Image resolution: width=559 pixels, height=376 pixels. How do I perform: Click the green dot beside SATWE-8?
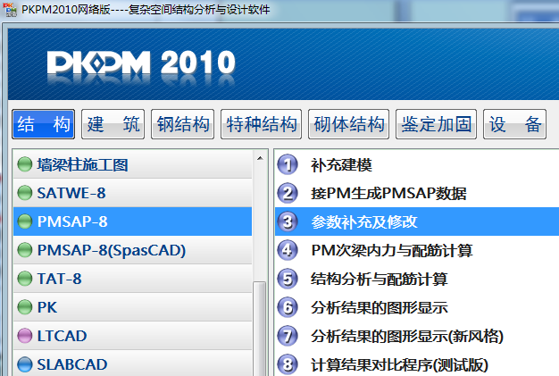click(x=25, y=193)
